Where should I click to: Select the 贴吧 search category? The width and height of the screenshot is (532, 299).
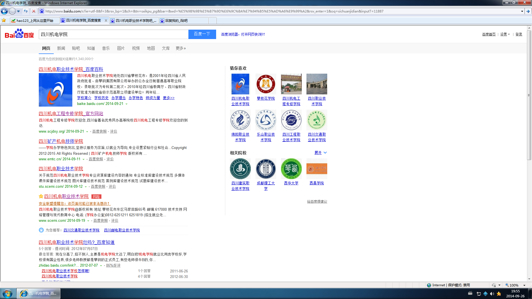pyautogui.click(x=76, y=48)
